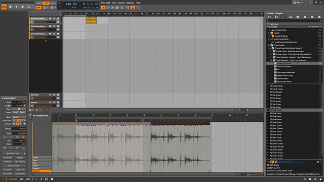This screenshot has width=324, height=182.
Task: Open the View menu
Action: [114, 3]
